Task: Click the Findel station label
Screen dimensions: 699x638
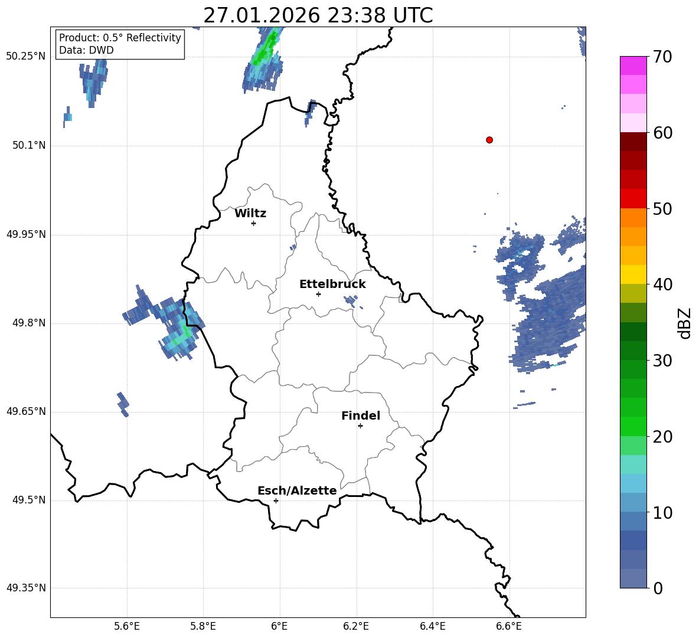Action: pyautogui.click(x=361, y=415)
